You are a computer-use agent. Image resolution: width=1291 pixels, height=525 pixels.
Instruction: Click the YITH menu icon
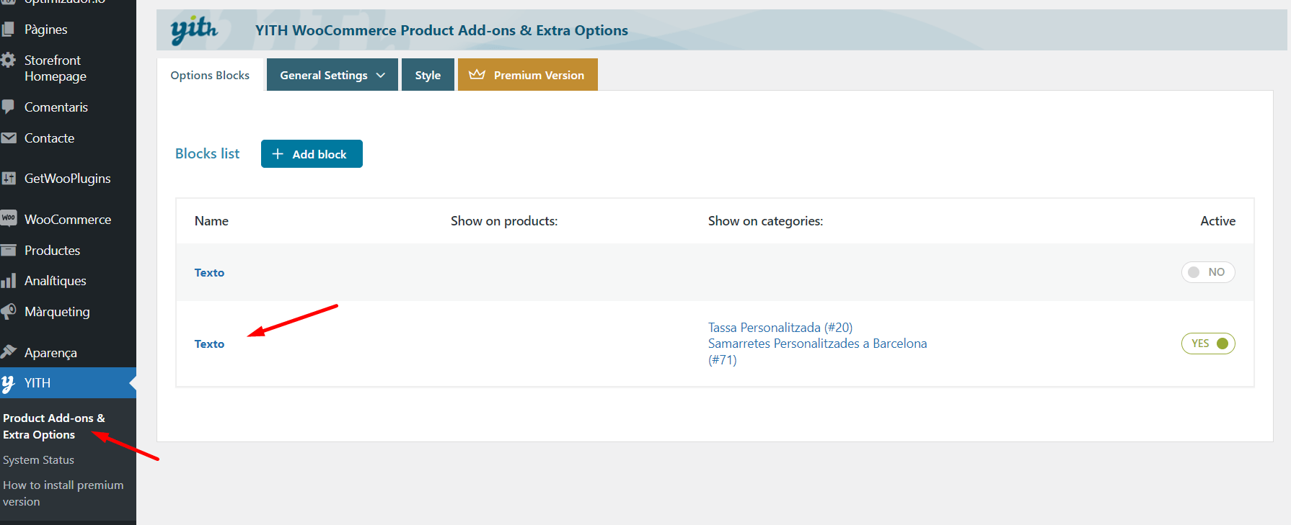8,383
